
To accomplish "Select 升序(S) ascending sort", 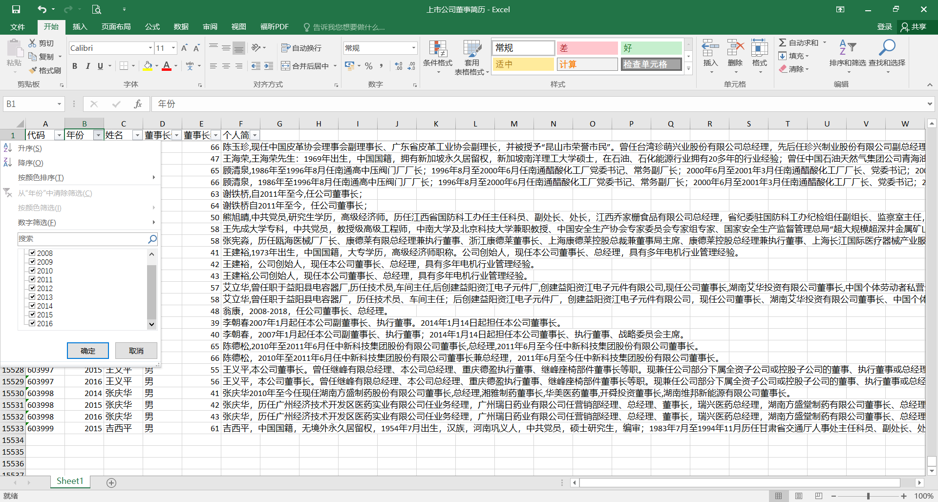I will click(81, 148).
